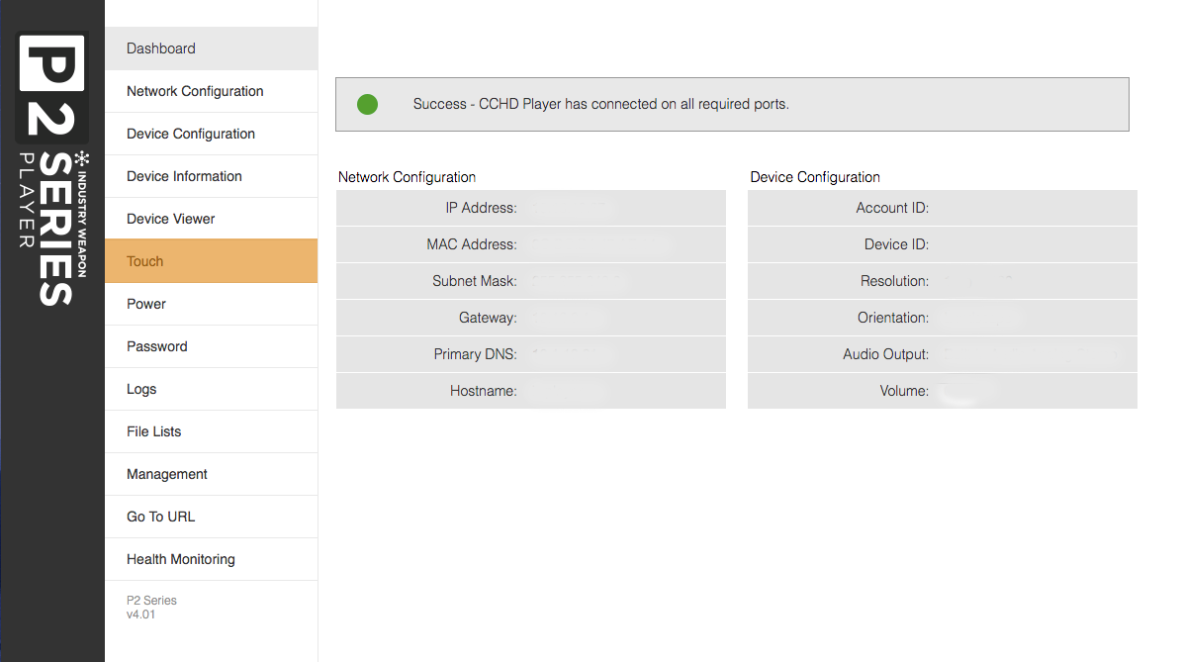
Task: Open Network Configuration in the sidebar
Action: pyautogui.click(x=211, y=91)
